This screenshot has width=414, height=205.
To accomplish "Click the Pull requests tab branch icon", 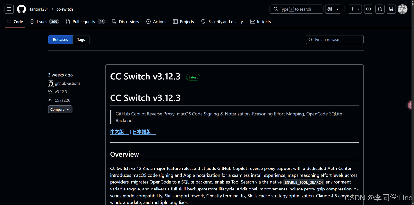I will point(68,22).
